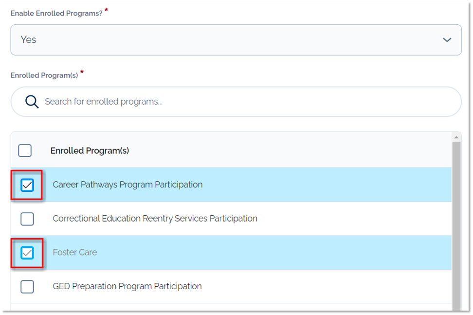Image resolution: width=473 pixels, height=315 pixels.
Task: Select the GED Preparation Program Participation row
Action: pyautogui.click(x=127, y=286)
